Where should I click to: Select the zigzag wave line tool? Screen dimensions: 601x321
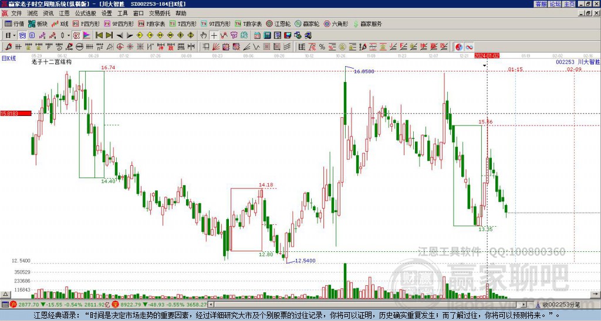256,47
